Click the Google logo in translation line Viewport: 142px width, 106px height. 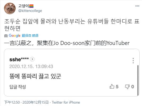click(15, 35)
